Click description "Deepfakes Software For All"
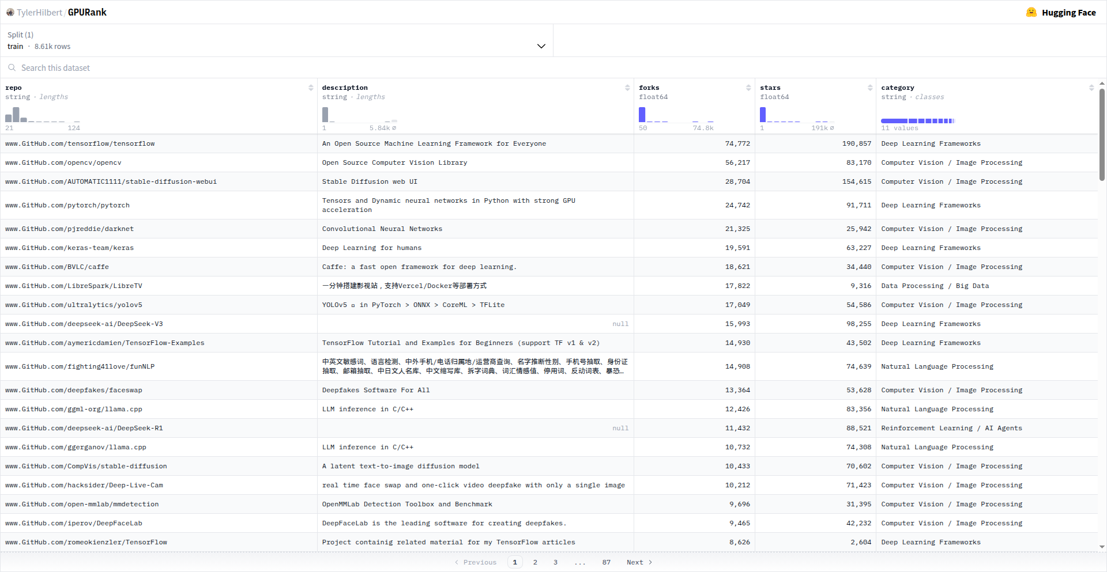1107x572 pixels. [376, 390]
